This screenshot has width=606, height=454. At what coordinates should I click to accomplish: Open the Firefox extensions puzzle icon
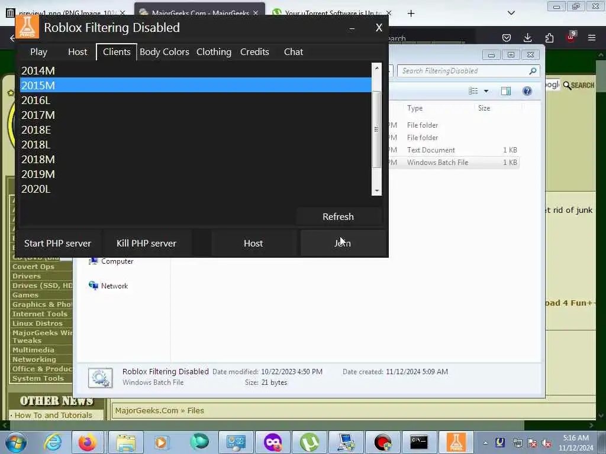(x=549, y=38)
